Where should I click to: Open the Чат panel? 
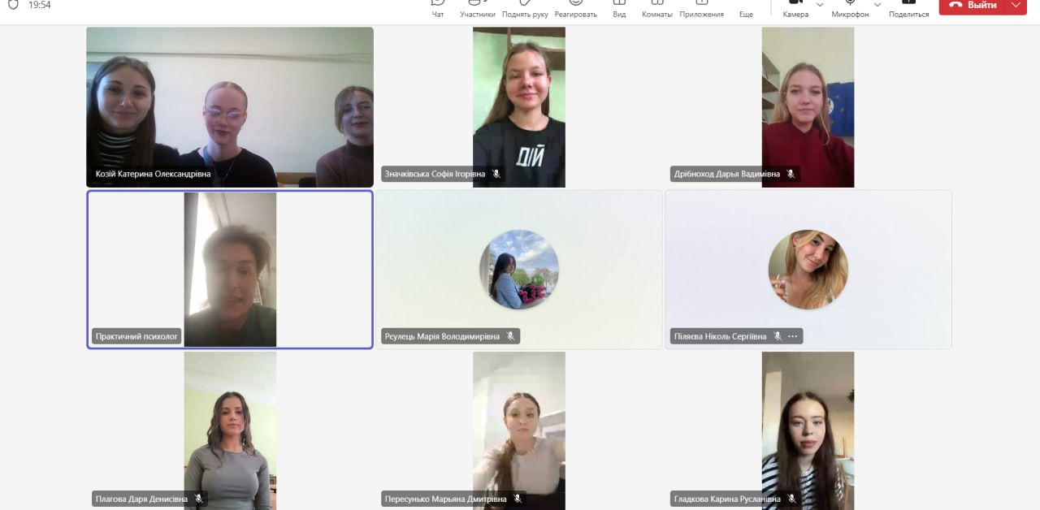(438, 9)
